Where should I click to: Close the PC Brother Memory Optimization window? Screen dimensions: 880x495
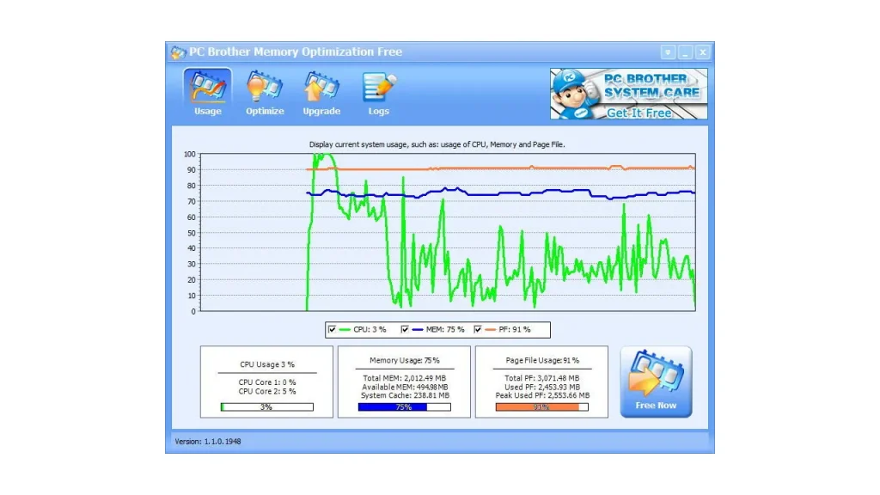click(x=703, y=52)
